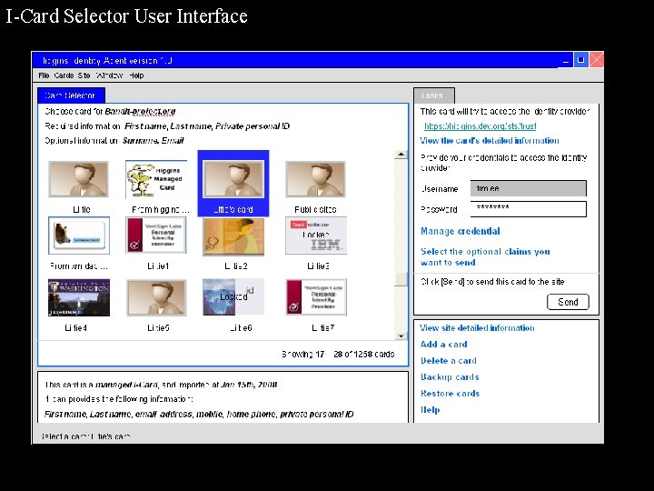Select the Public sites card
The image size is (654, 491).
click(315, 179)
